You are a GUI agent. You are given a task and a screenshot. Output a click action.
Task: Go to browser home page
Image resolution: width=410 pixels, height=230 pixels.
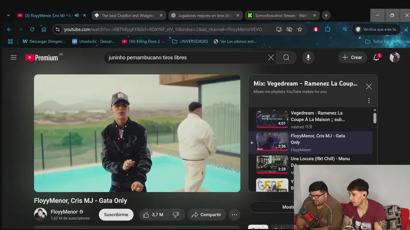point(44,29)
